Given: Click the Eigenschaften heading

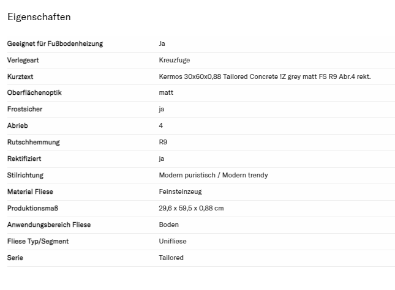Looking at the screenshot, I should point(39,17).
